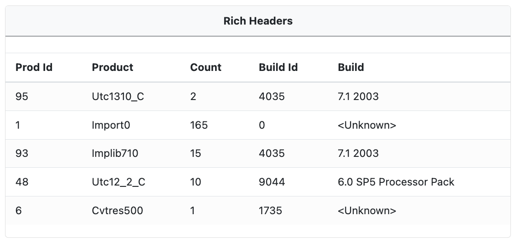Screen dimensions: 515x241
Task: Click build id 1735
Action: [x=270, y=211]
